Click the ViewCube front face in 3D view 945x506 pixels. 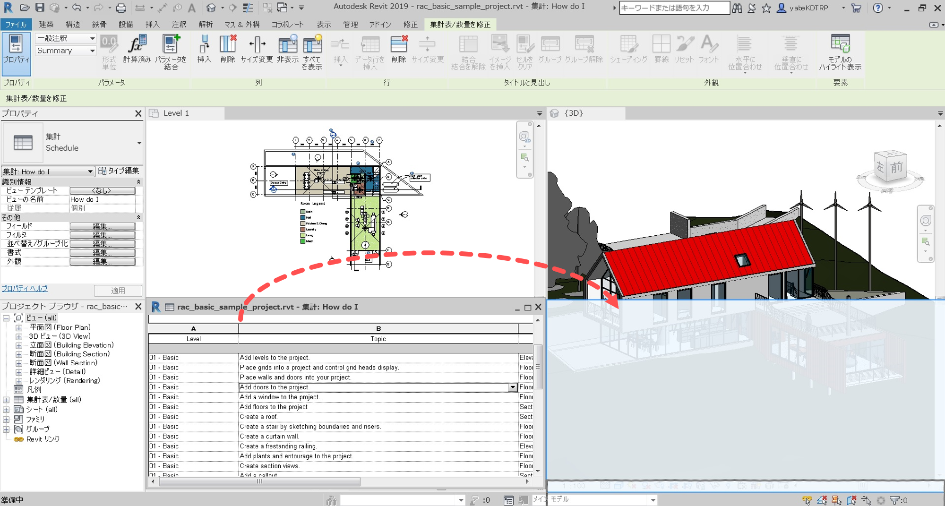(896, 168)
